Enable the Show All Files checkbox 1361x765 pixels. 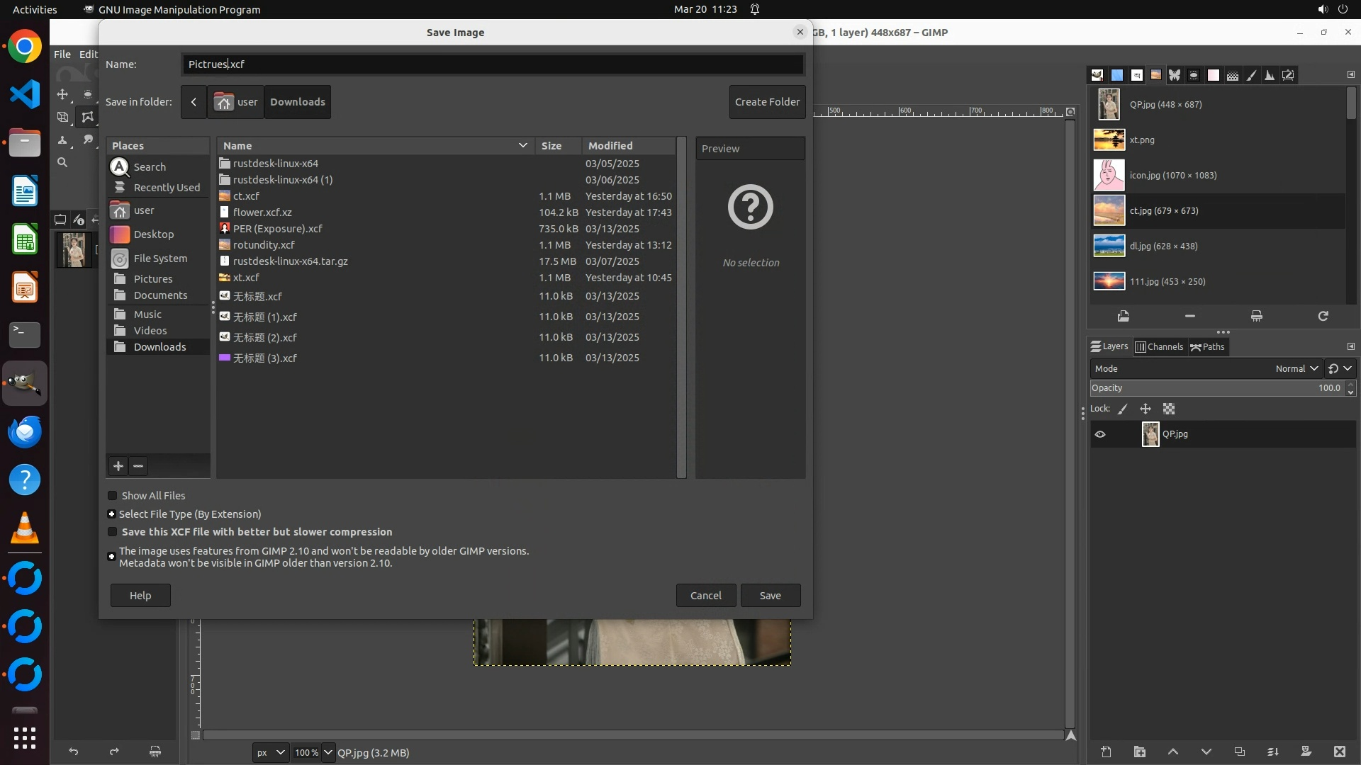[x=113, y=496]
